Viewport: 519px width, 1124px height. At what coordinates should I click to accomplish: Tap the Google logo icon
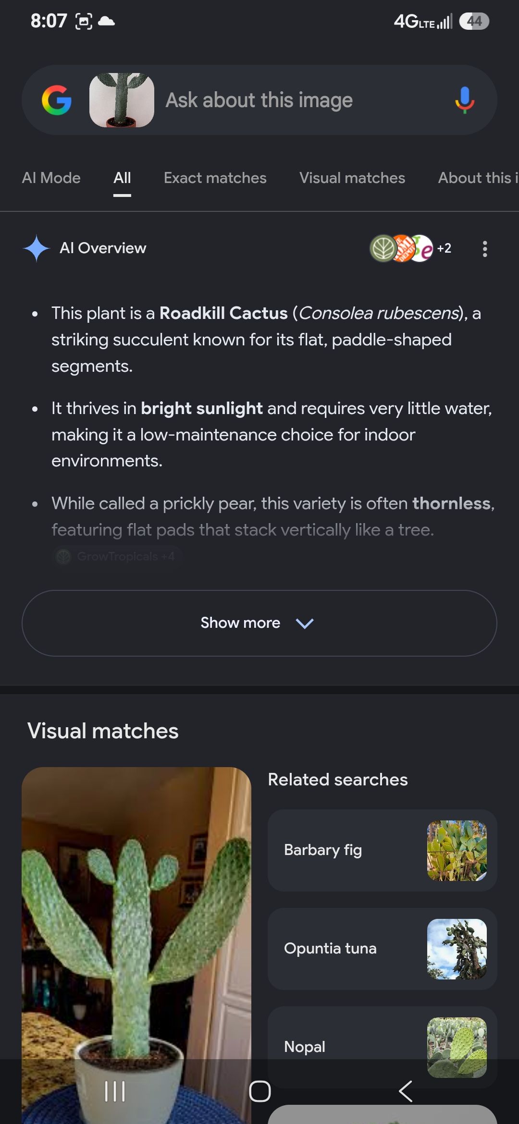tap(57, 100)
